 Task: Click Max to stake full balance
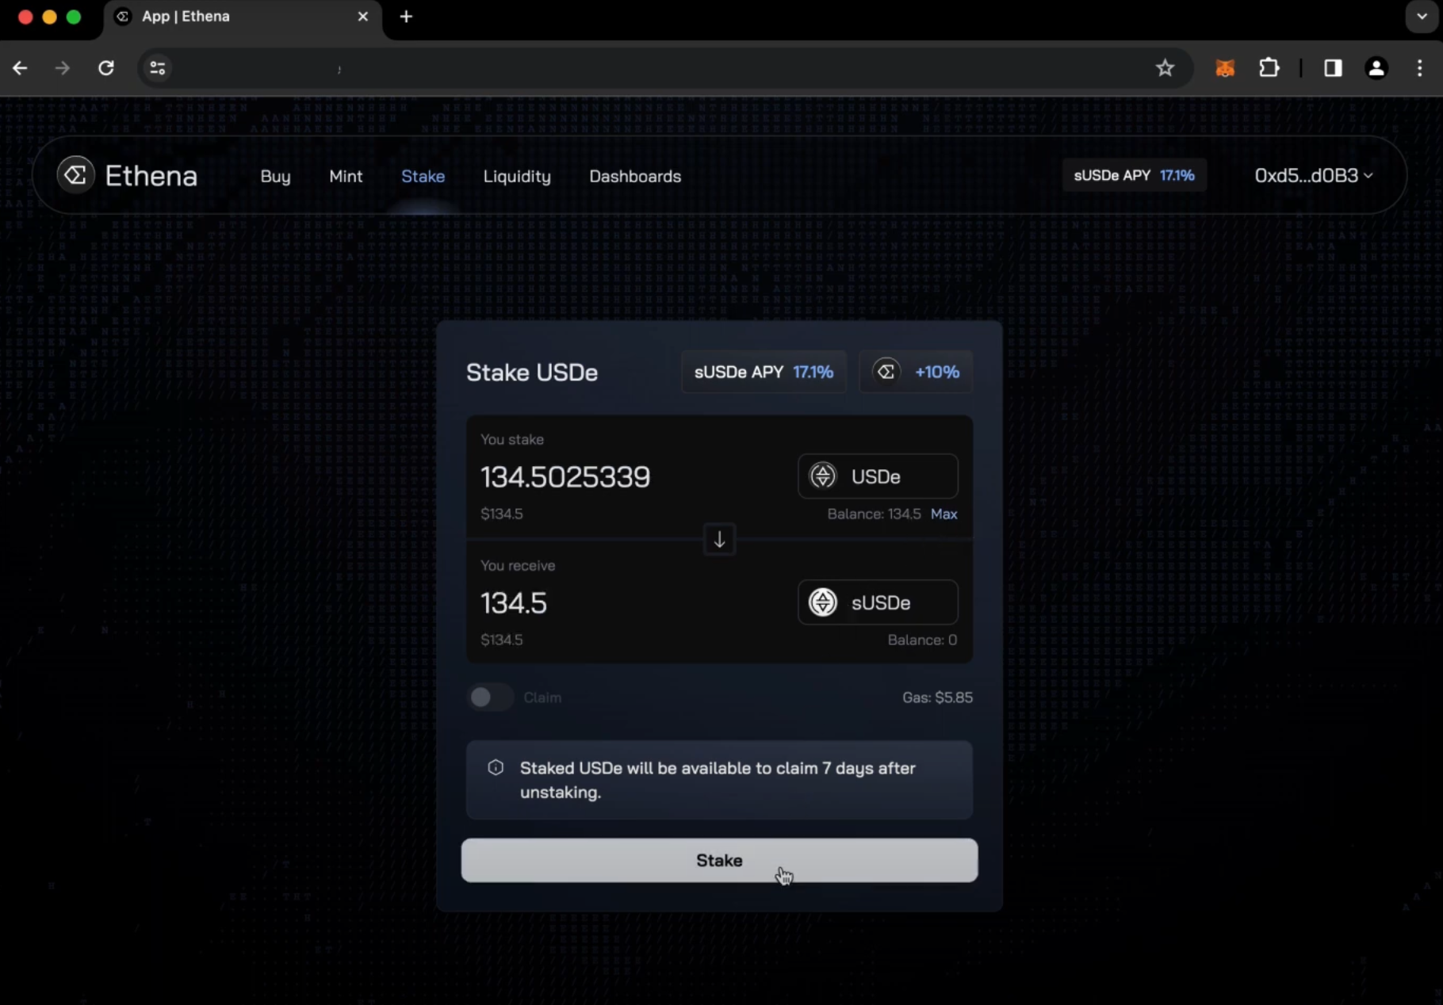point(943,514)
